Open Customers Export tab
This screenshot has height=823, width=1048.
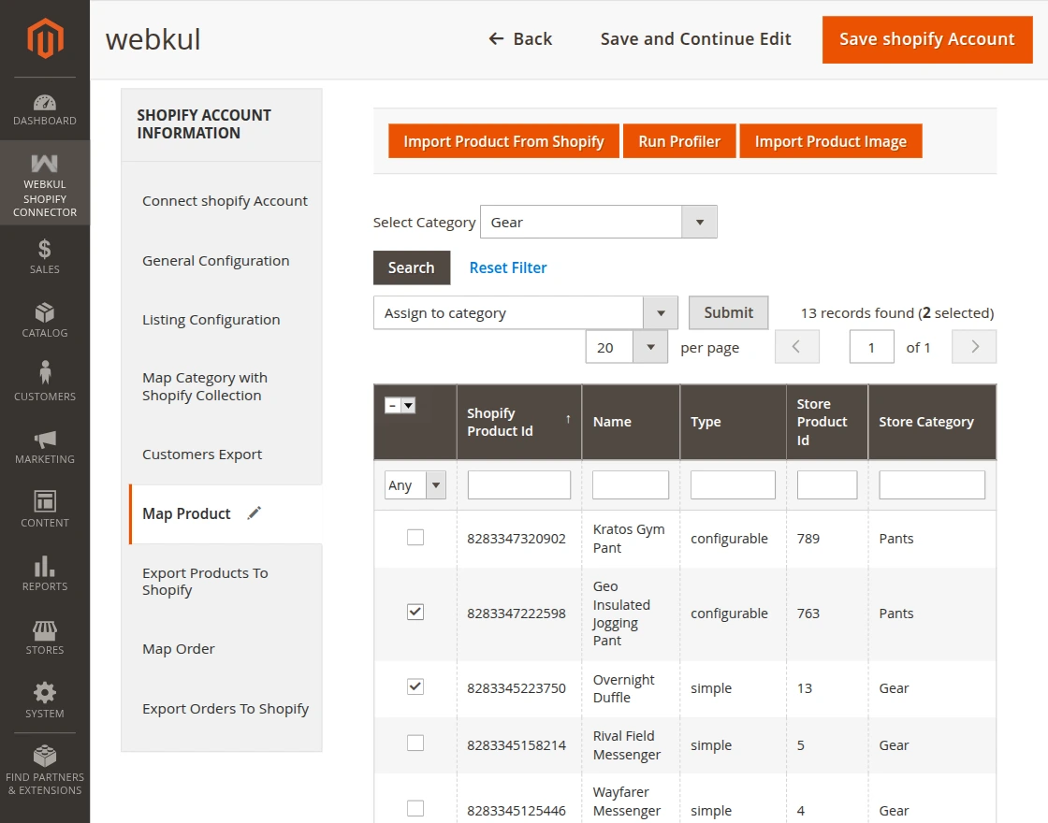[202, 455]
